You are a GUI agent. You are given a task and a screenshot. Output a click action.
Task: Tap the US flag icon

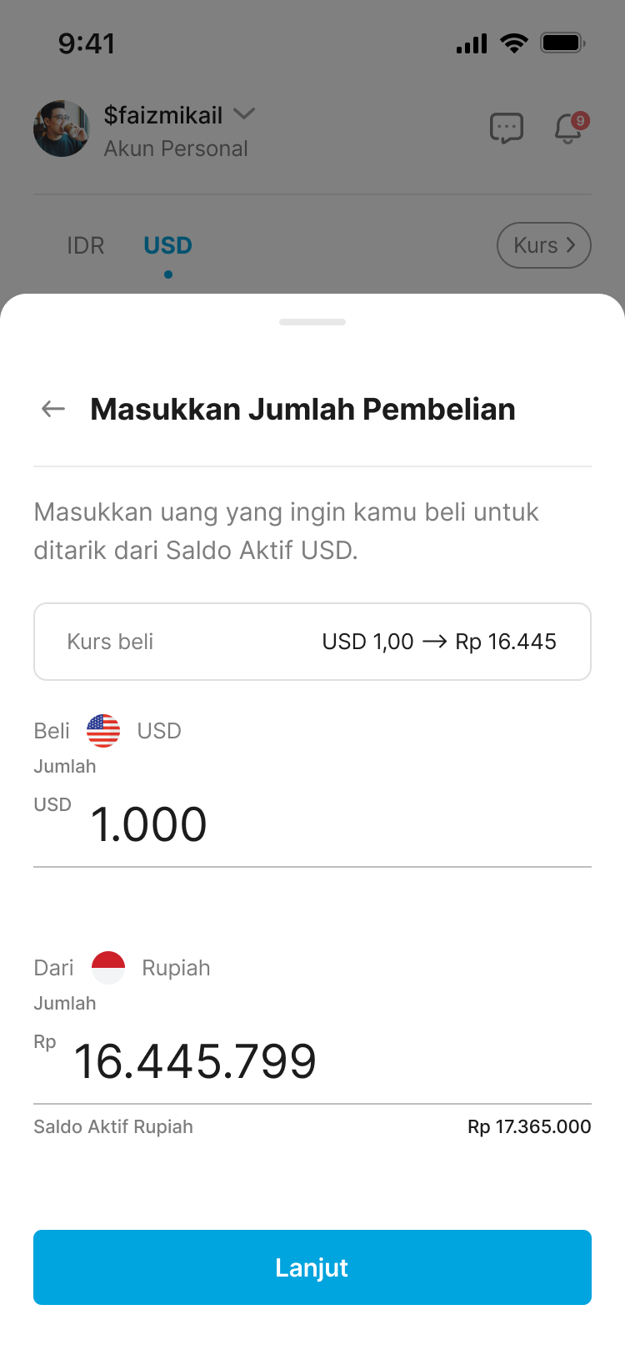[103, 731]
